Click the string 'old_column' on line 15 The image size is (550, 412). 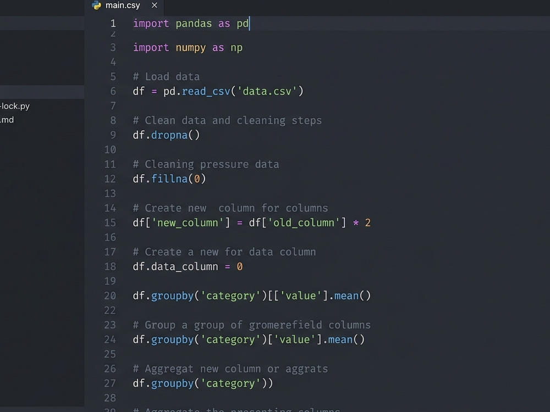tap(304, 223)
